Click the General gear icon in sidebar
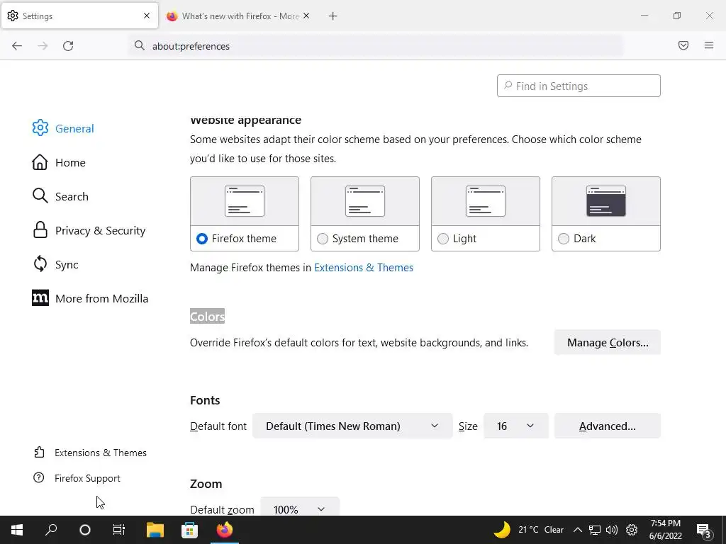Screen dimensions: 726x544 40,128
